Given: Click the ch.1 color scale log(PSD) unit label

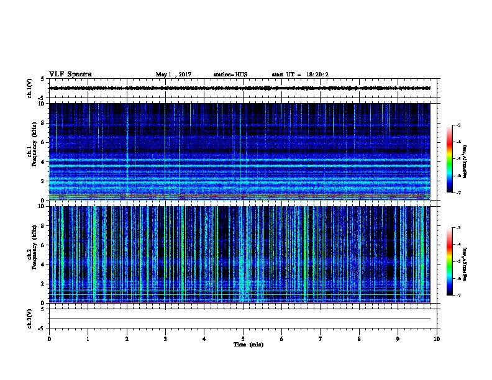Looking at the screenshot, I should (x=465, y=161).
